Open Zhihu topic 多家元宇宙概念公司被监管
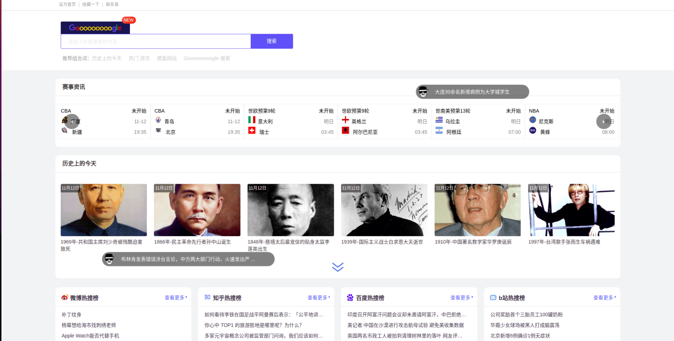Viewport: 674px width, 341px height. pyautogui.click(x=264, y=336)
